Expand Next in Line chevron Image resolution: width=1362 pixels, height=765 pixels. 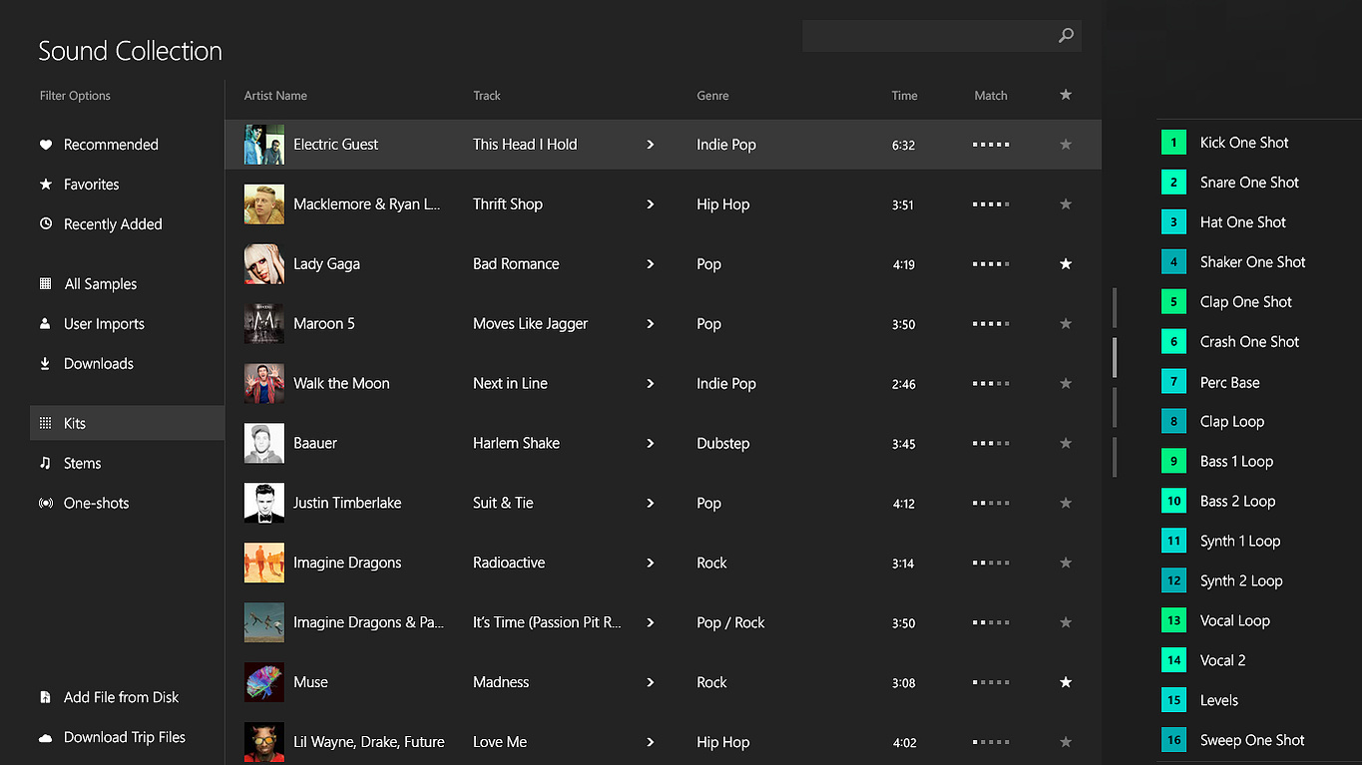pos(651,384)
